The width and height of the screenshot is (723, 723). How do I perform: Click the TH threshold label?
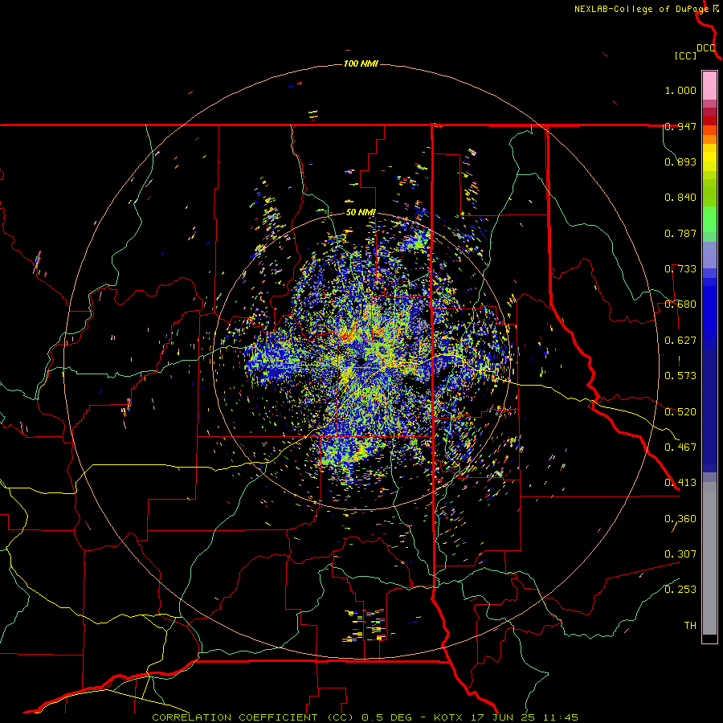(x=690, y=626)
